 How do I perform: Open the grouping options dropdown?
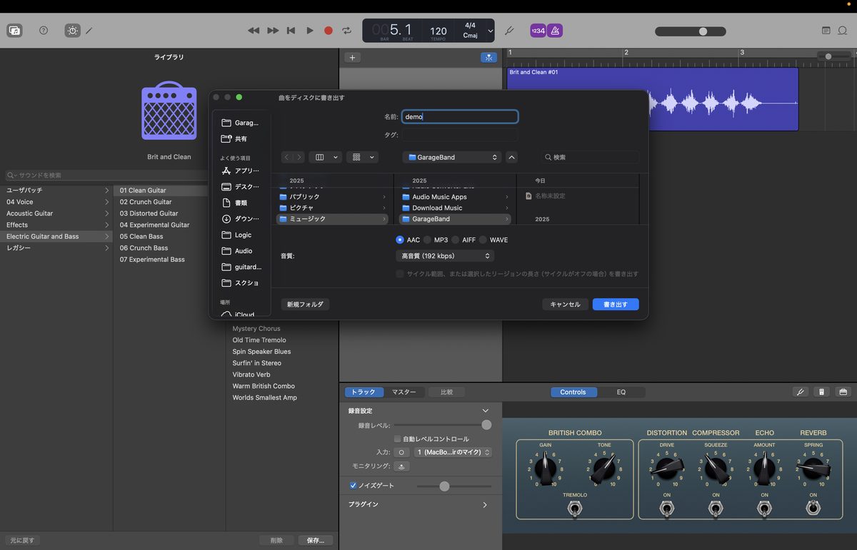362,157
